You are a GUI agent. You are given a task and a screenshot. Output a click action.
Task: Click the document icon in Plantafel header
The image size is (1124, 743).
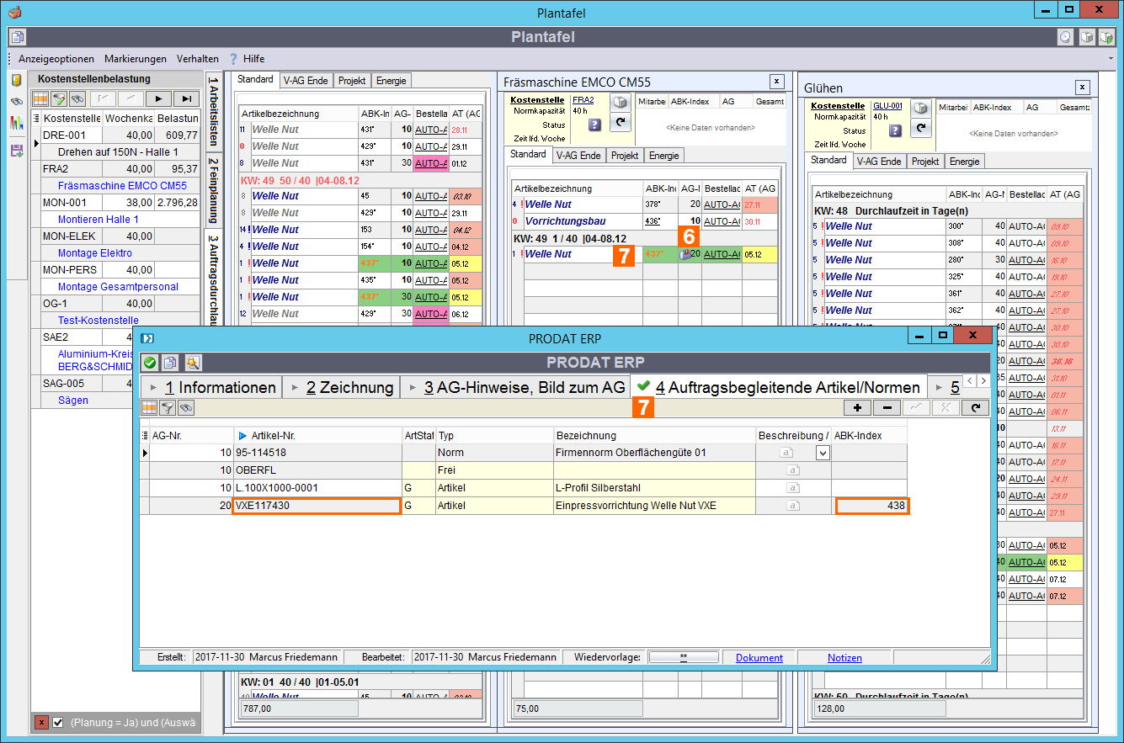(x=18, y=37)
